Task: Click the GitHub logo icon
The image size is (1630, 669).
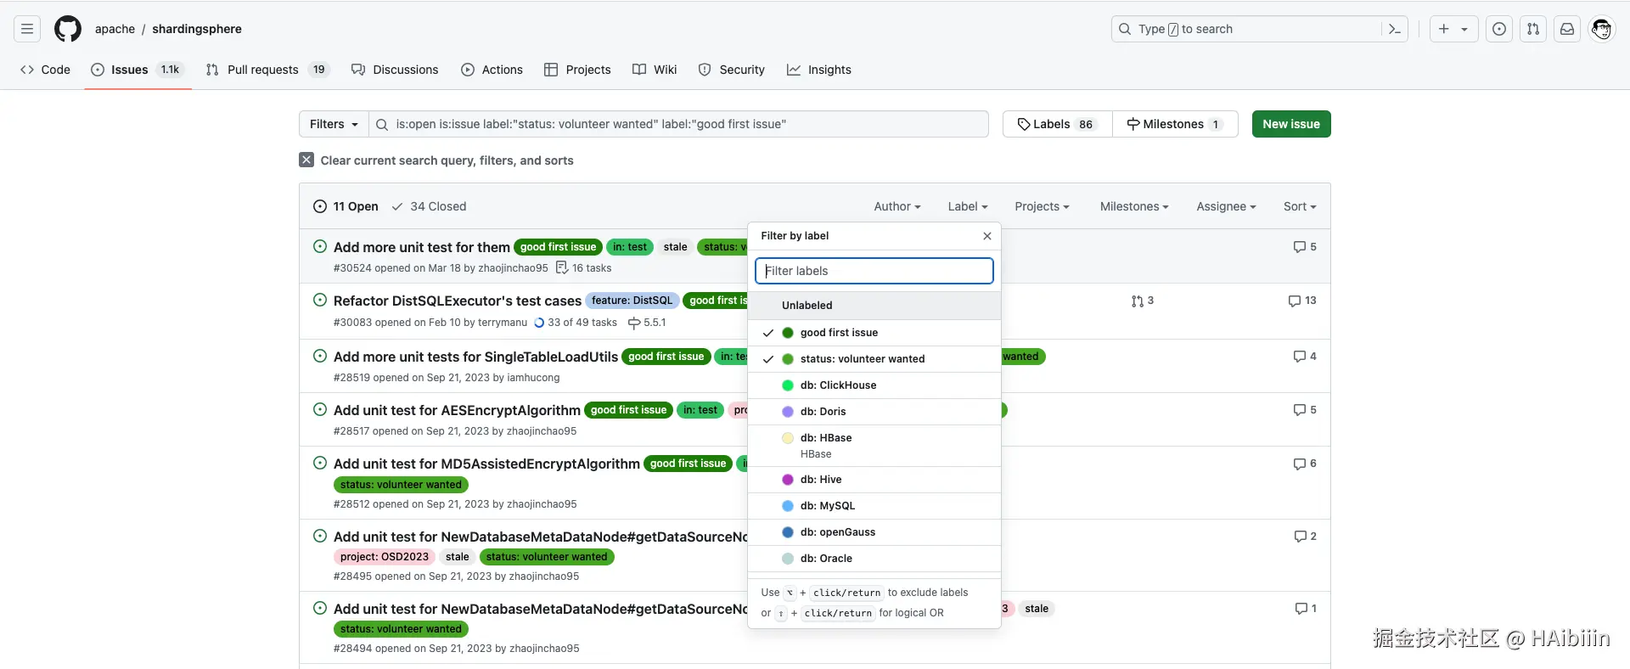Action: click(x=68, y=29)
